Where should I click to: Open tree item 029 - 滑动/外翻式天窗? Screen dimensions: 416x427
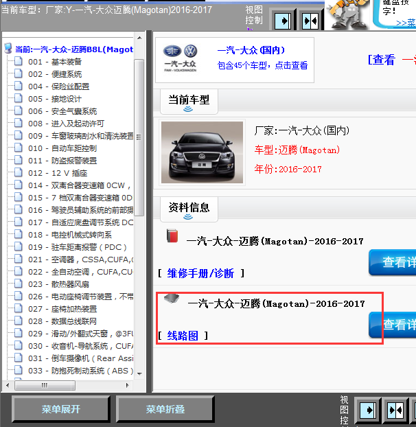point(80,334)
